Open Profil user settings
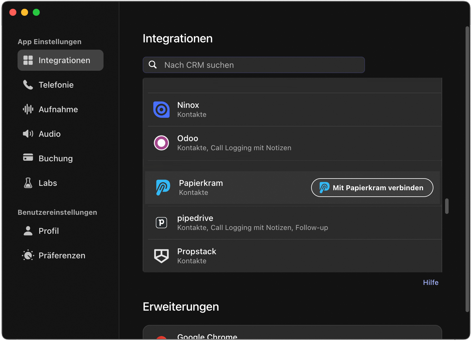Screen dimensions: 472x341 [61, 231]
